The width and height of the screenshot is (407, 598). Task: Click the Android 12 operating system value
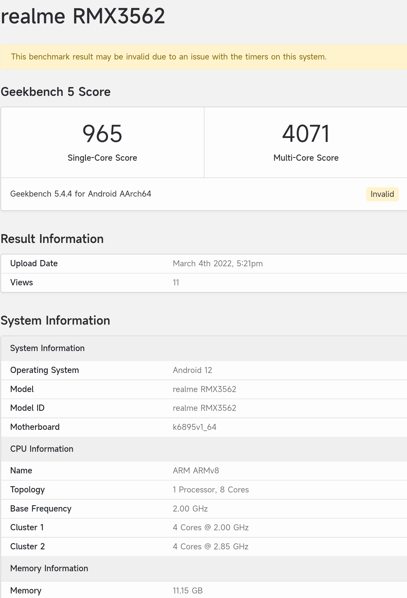pyautogui.click(x=192, y=370)
